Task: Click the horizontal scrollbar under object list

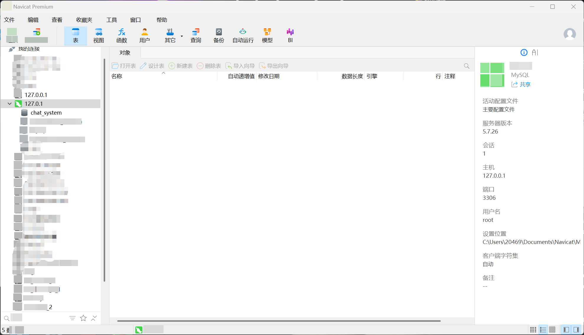Action: click(x=279, y=321)
